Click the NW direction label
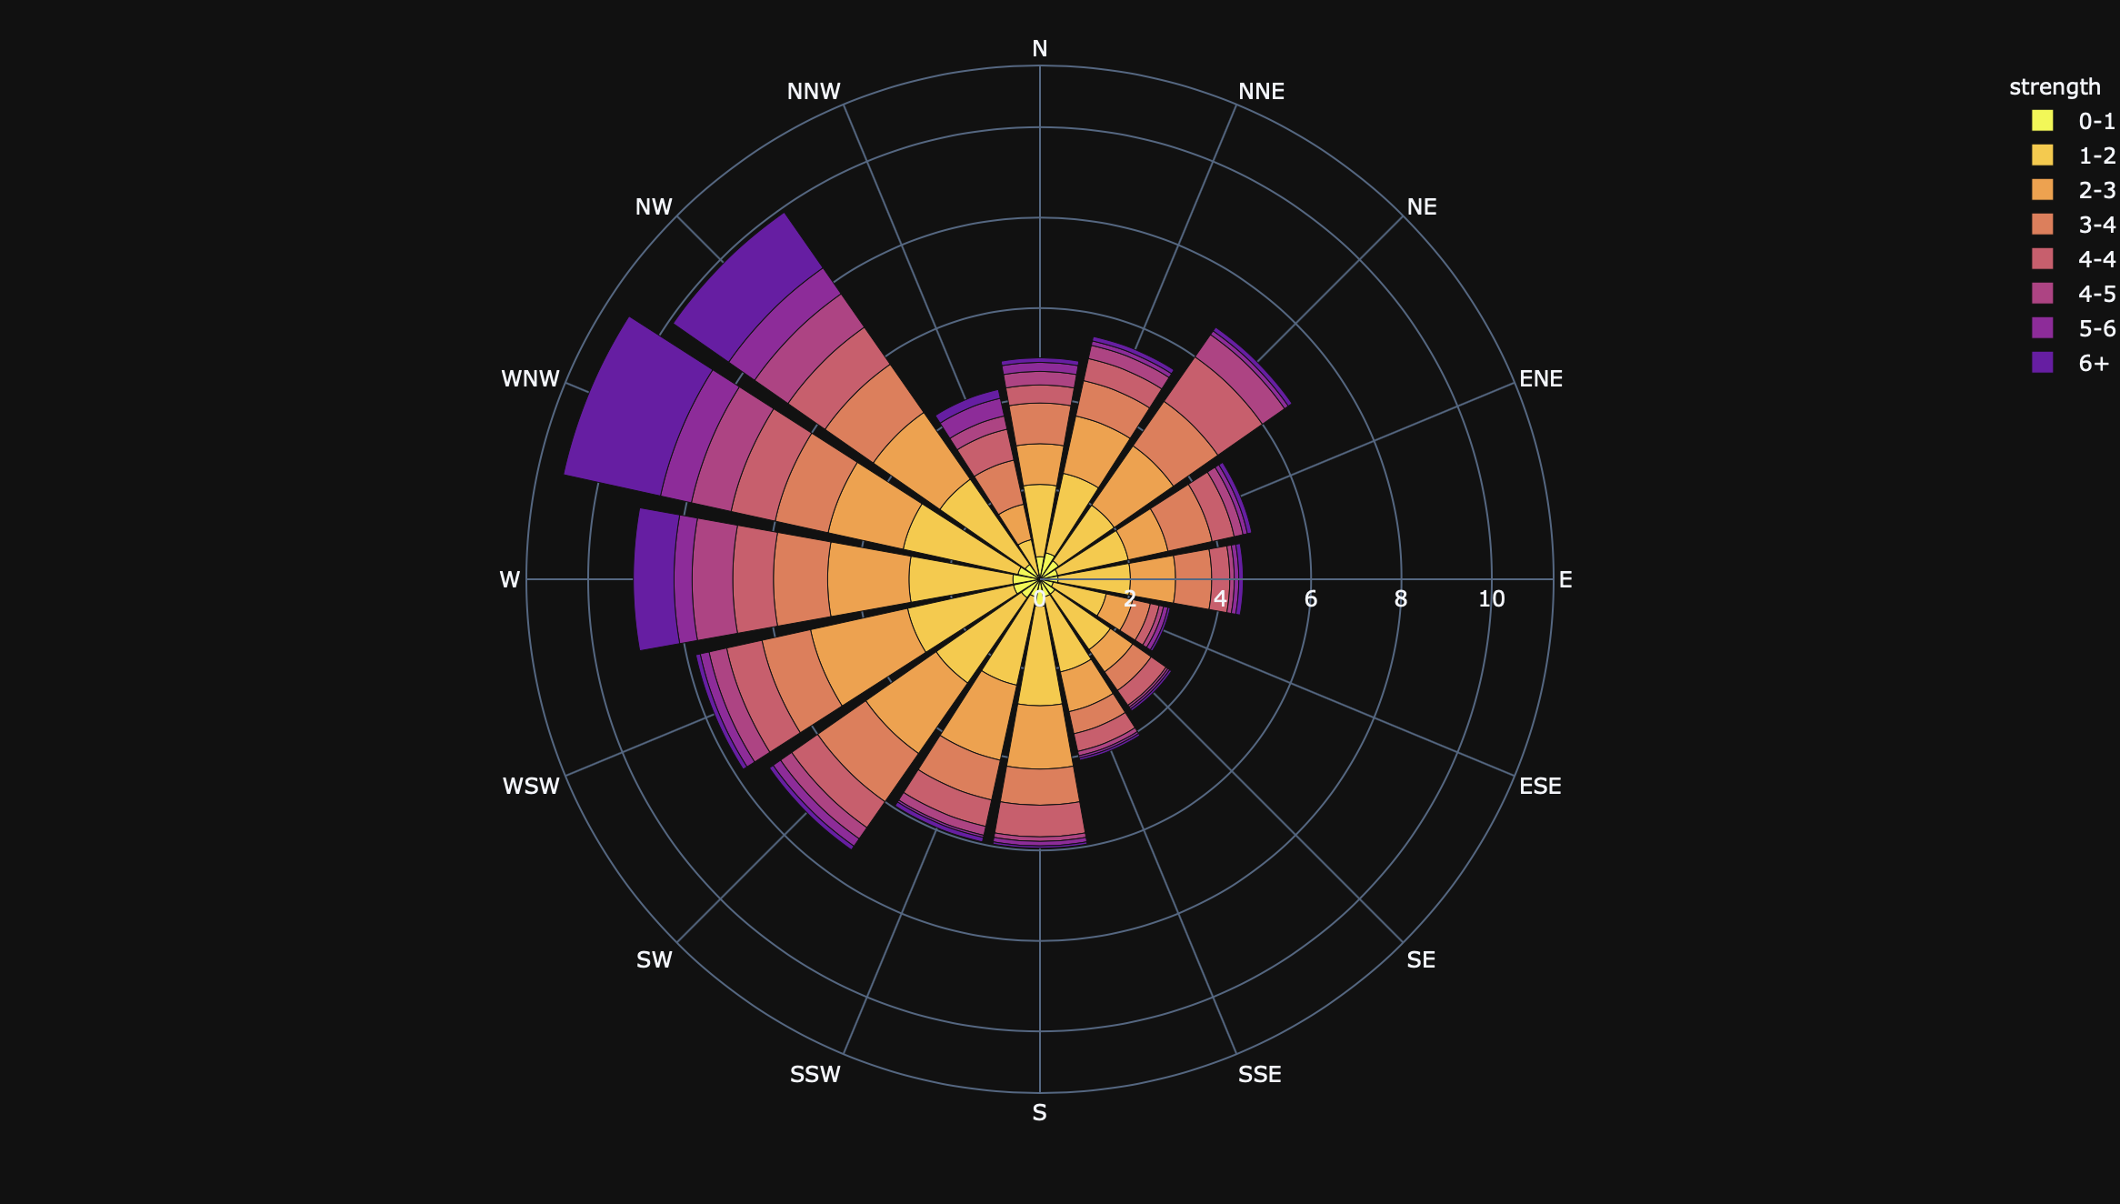Image resolution: width=2120 pixels, height=1204 pixels. [654, 207]
